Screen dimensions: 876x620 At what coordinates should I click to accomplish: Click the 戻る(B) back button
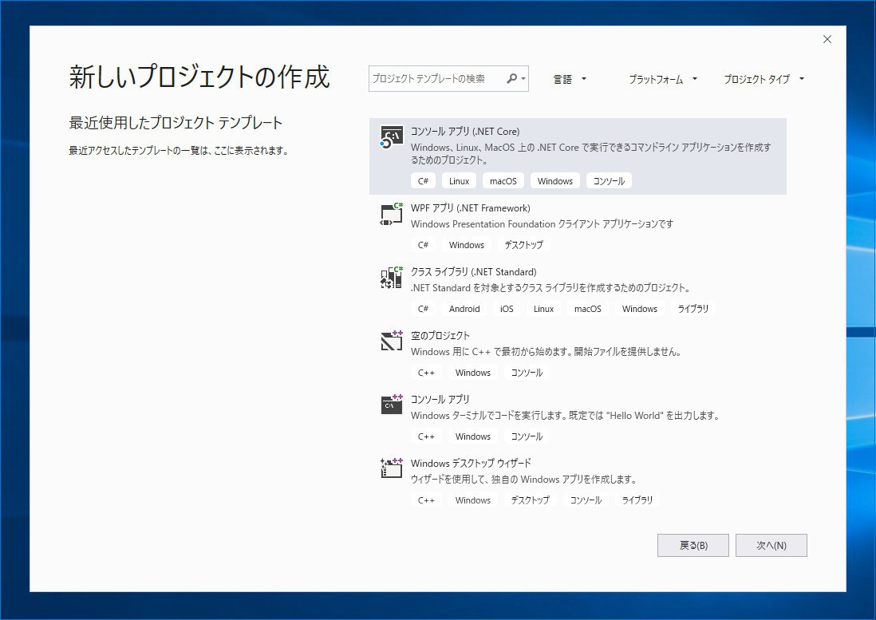(x=693, y=545)
